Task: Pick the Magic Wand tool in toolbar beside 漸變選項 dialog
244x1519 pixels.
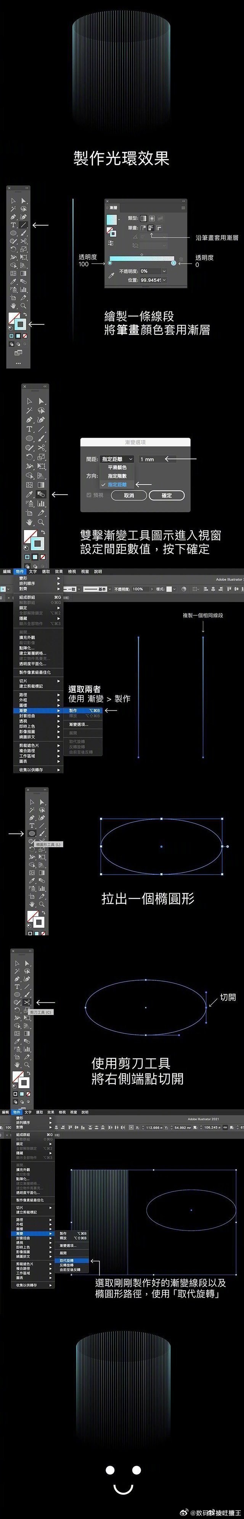Action: point(29,410)
